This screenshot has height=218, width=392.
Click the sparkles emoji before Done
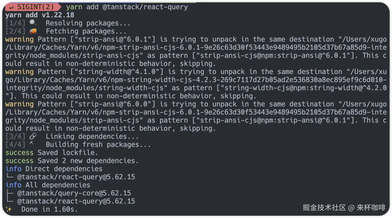(x=9, y=209)
